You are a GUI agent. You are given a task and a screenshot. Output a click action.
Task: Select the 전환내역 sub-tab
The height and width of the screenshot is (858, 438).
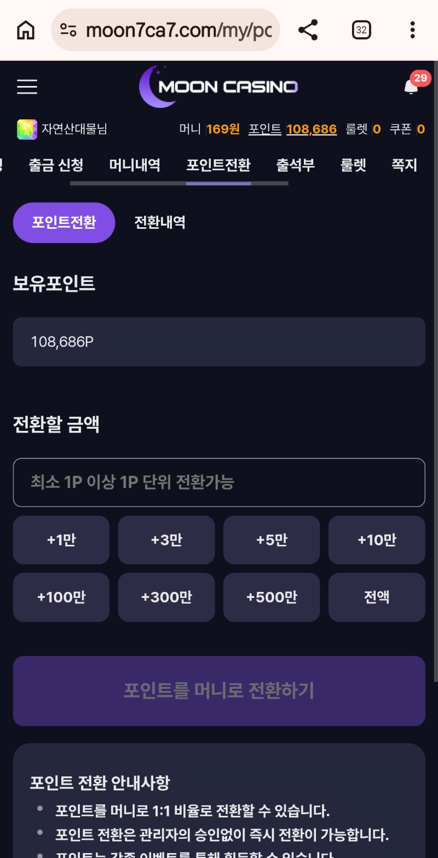[x=160, y=222]
